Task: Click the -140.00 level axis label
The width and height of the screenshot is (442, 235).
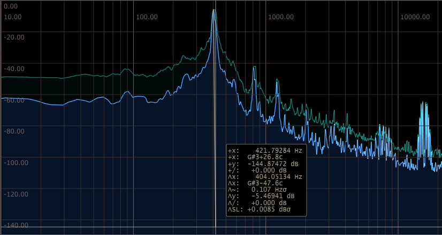Action: pyautogui.click(x=16, y=225)
